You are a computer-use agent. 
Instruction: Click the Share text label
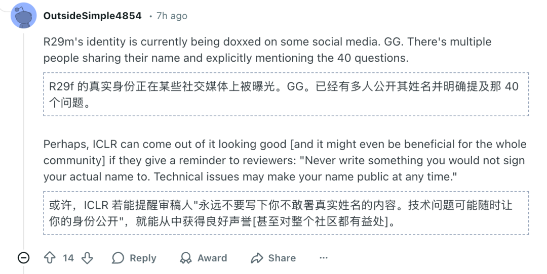coord(282,258)
